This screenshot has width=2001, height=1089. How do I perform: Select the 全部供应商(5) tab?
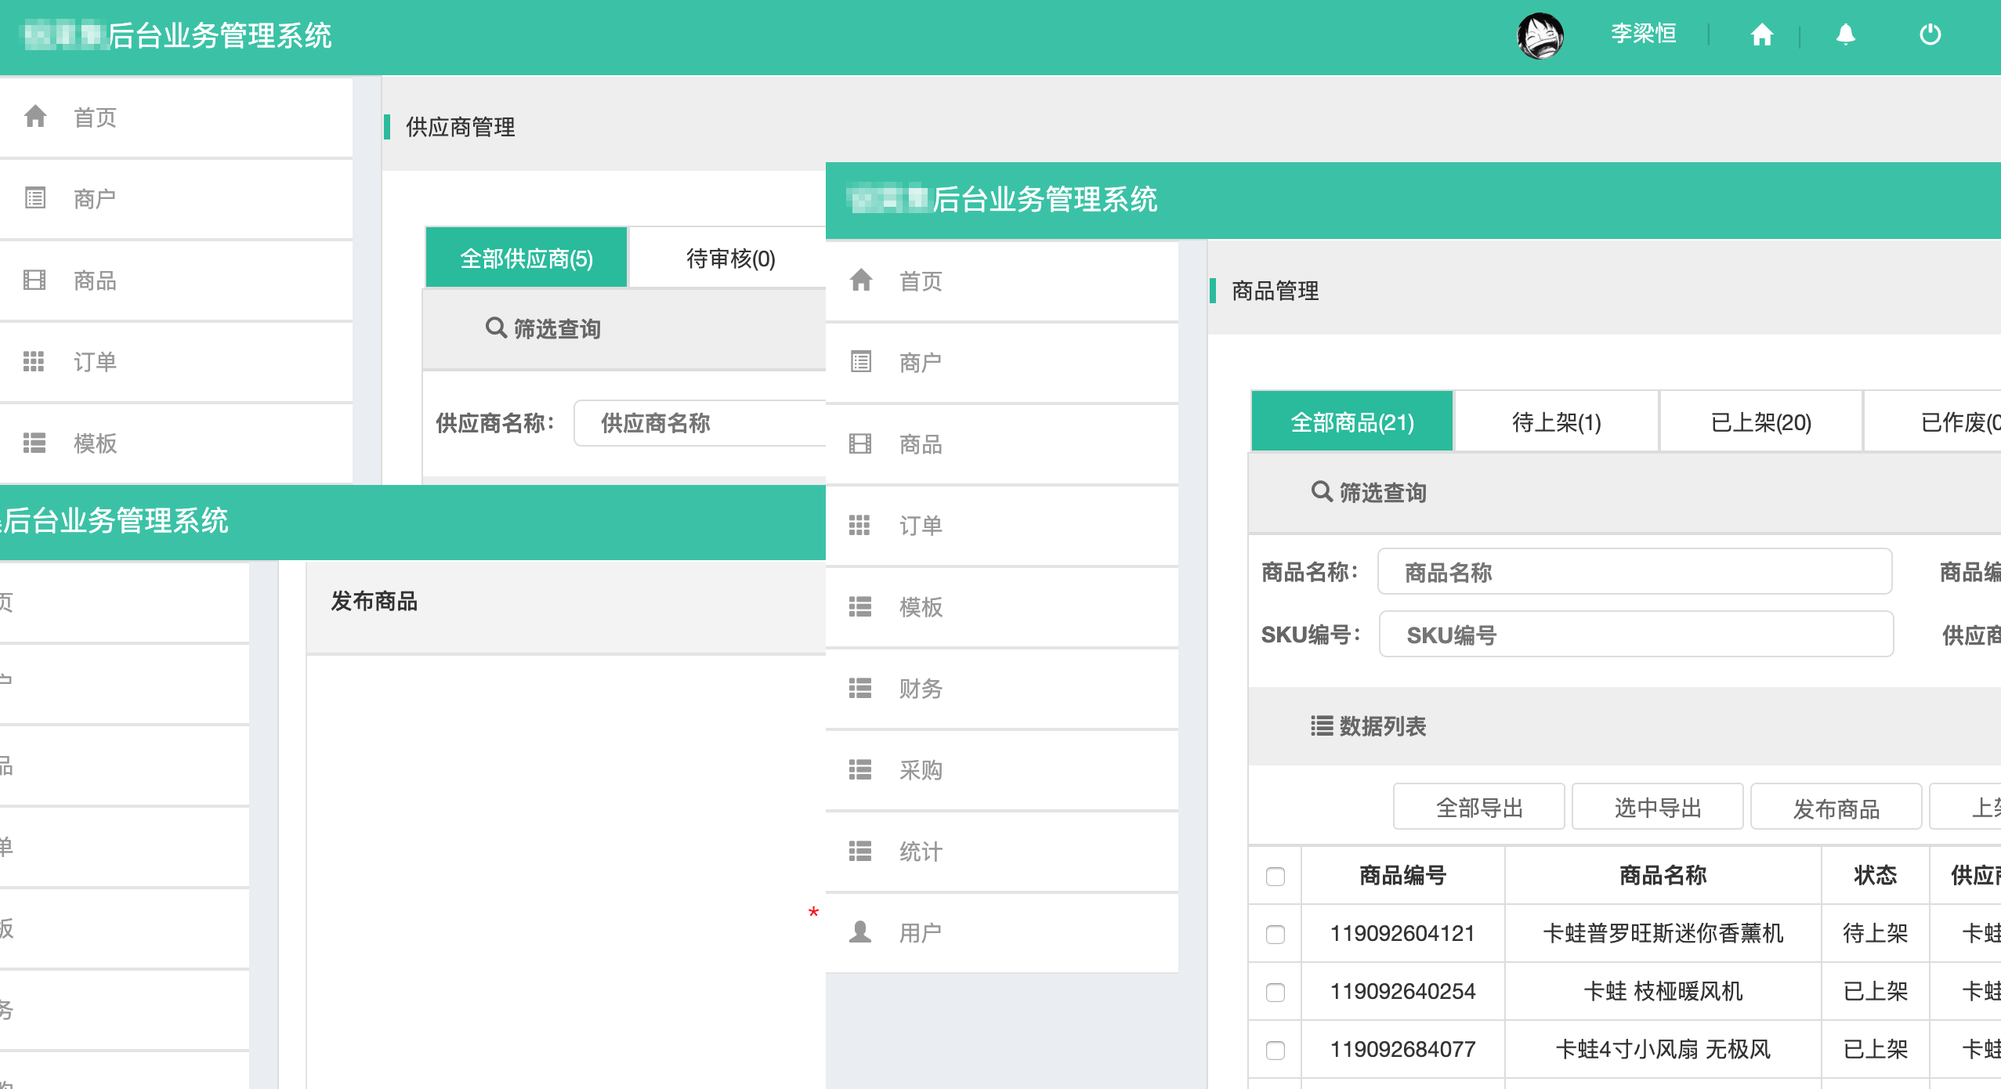(x=526, y=258)
